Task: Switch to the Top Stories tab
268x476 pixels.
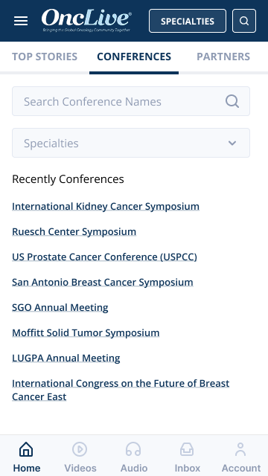Action: tap(45, 57)
